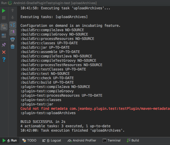Viewport: 170px width, 145px height.
Task: Open the Build tool window tab
Action: [x=133, y=140]
